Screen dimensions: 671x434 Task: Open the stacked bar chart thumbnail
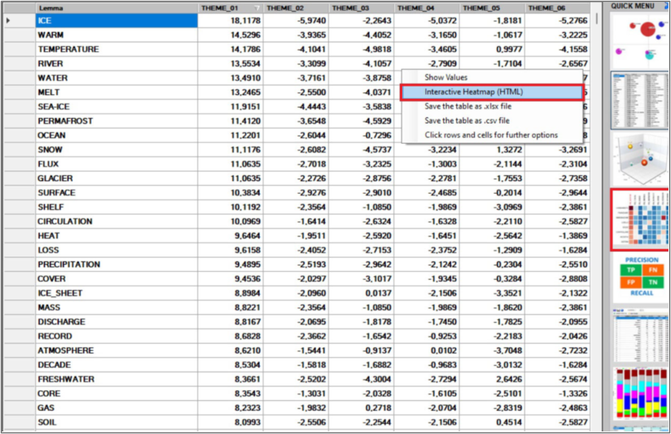tap(639, 395)
